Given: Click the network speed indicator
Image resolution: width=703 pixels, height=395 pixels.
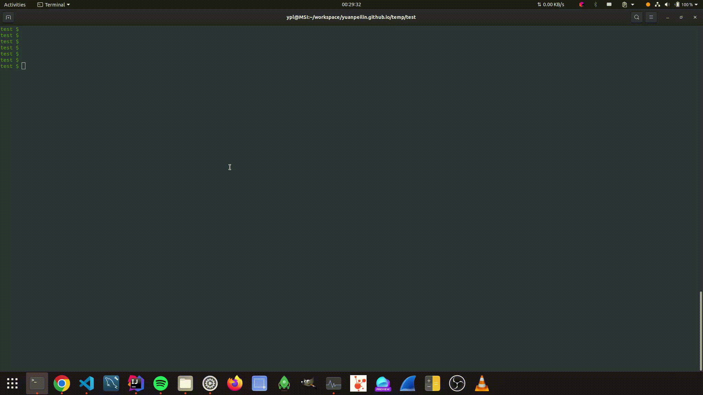Looking at the screenshot, I should 551,4.
